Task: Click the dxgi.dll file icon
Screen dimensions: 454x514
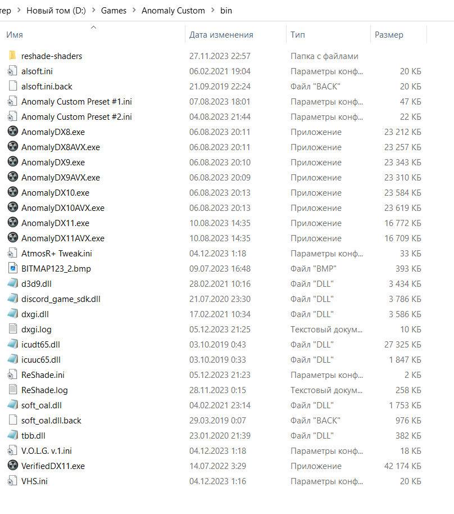Action: point(12,314)
